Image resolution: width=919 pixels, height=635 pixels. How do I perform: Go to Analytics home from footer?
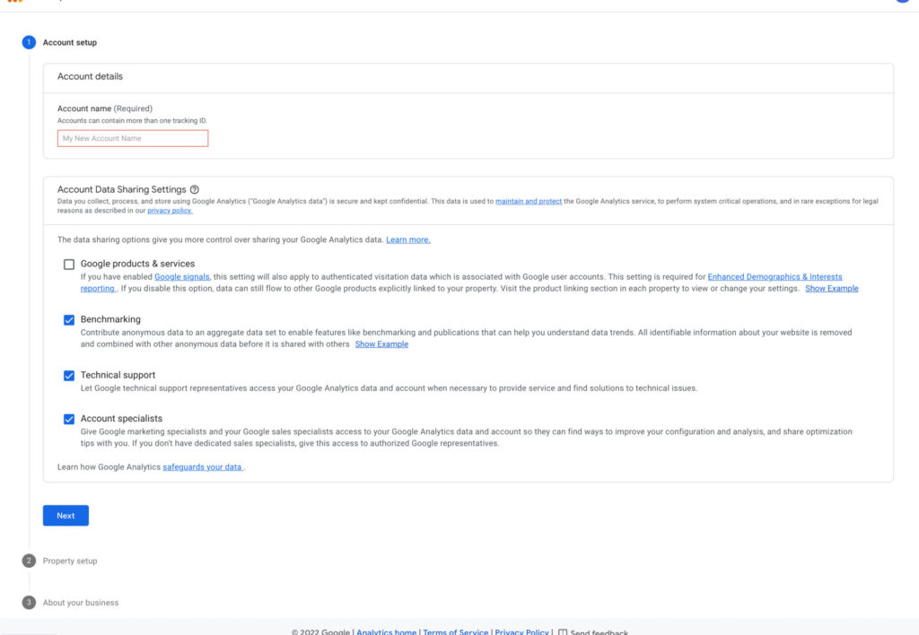(387, 631)
